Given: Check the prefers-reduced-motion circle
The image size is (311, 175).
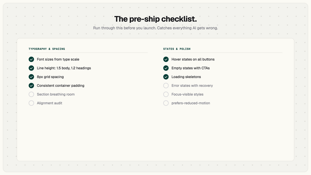Looking at the screenshot, I should (166, 103).
